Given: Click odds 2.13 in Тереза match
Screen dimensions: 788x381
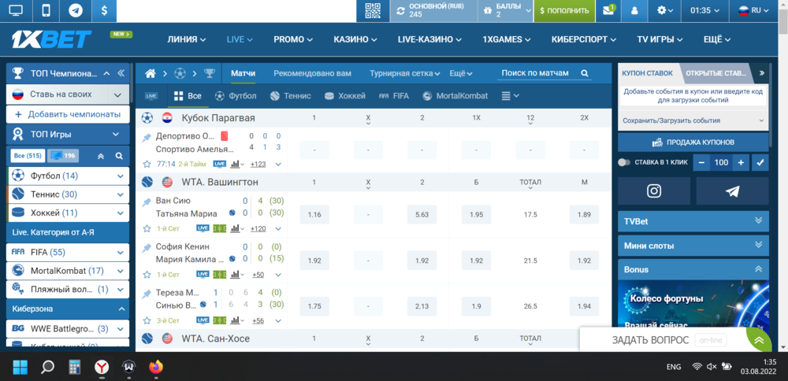Looking at the screenshot, I should [422, 307].
